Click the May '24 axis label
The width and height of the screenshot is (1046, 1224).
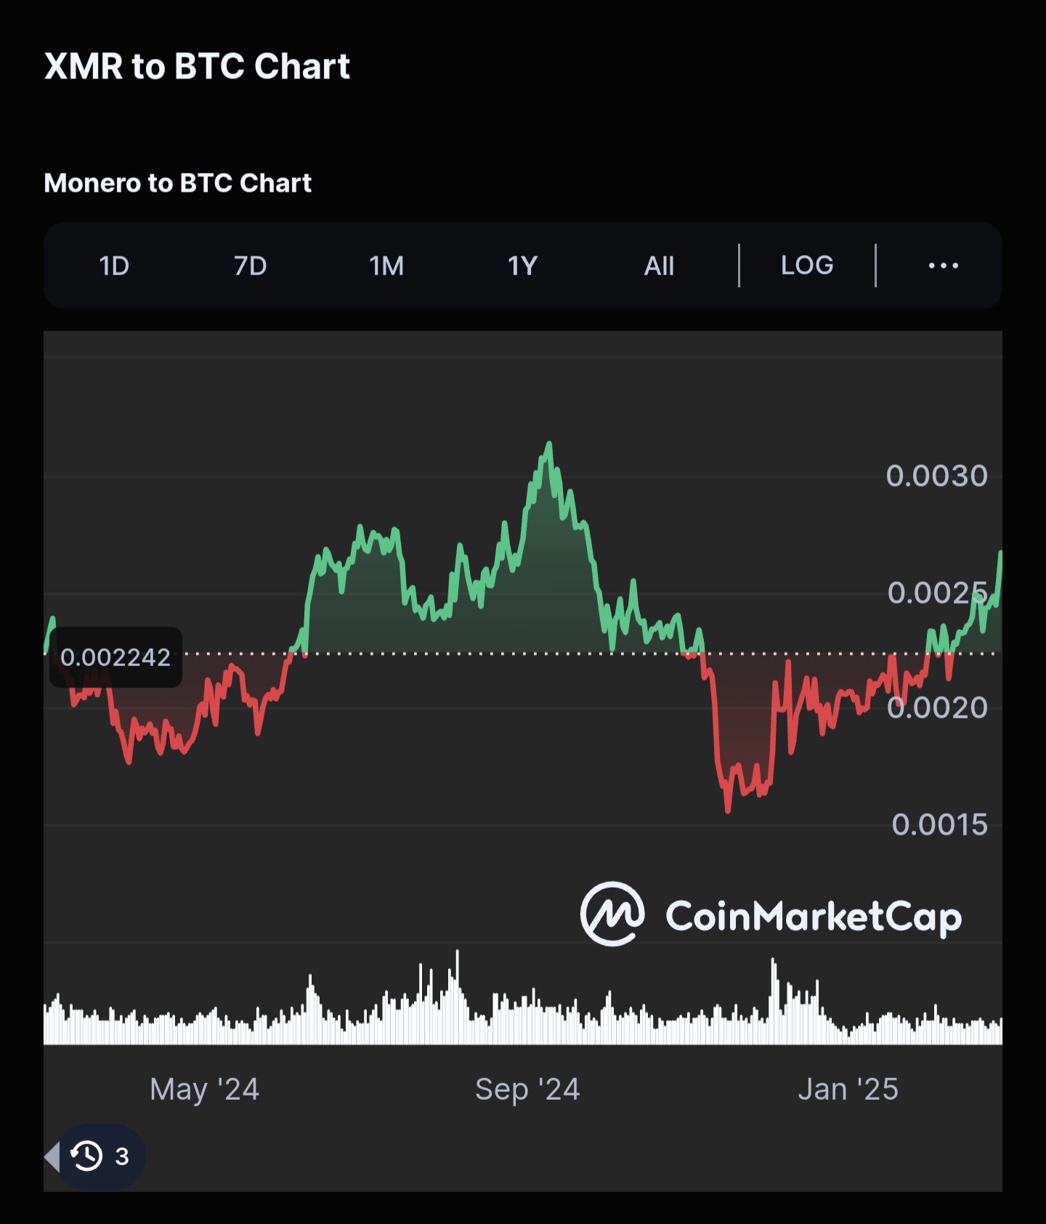coord(204,1089)
